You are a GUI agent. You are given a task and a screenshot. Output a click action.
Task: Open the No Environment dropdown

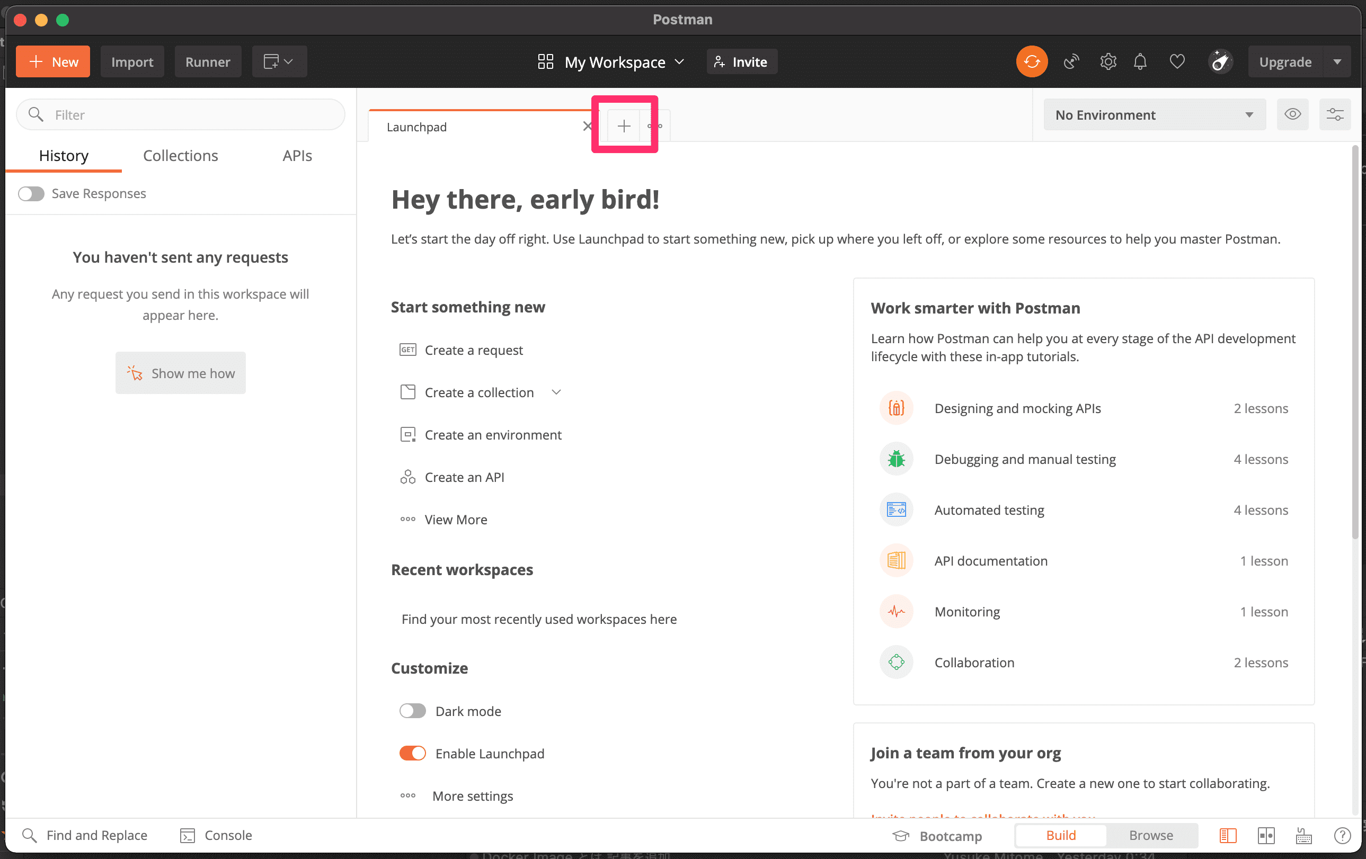[x=1155, y=114]
